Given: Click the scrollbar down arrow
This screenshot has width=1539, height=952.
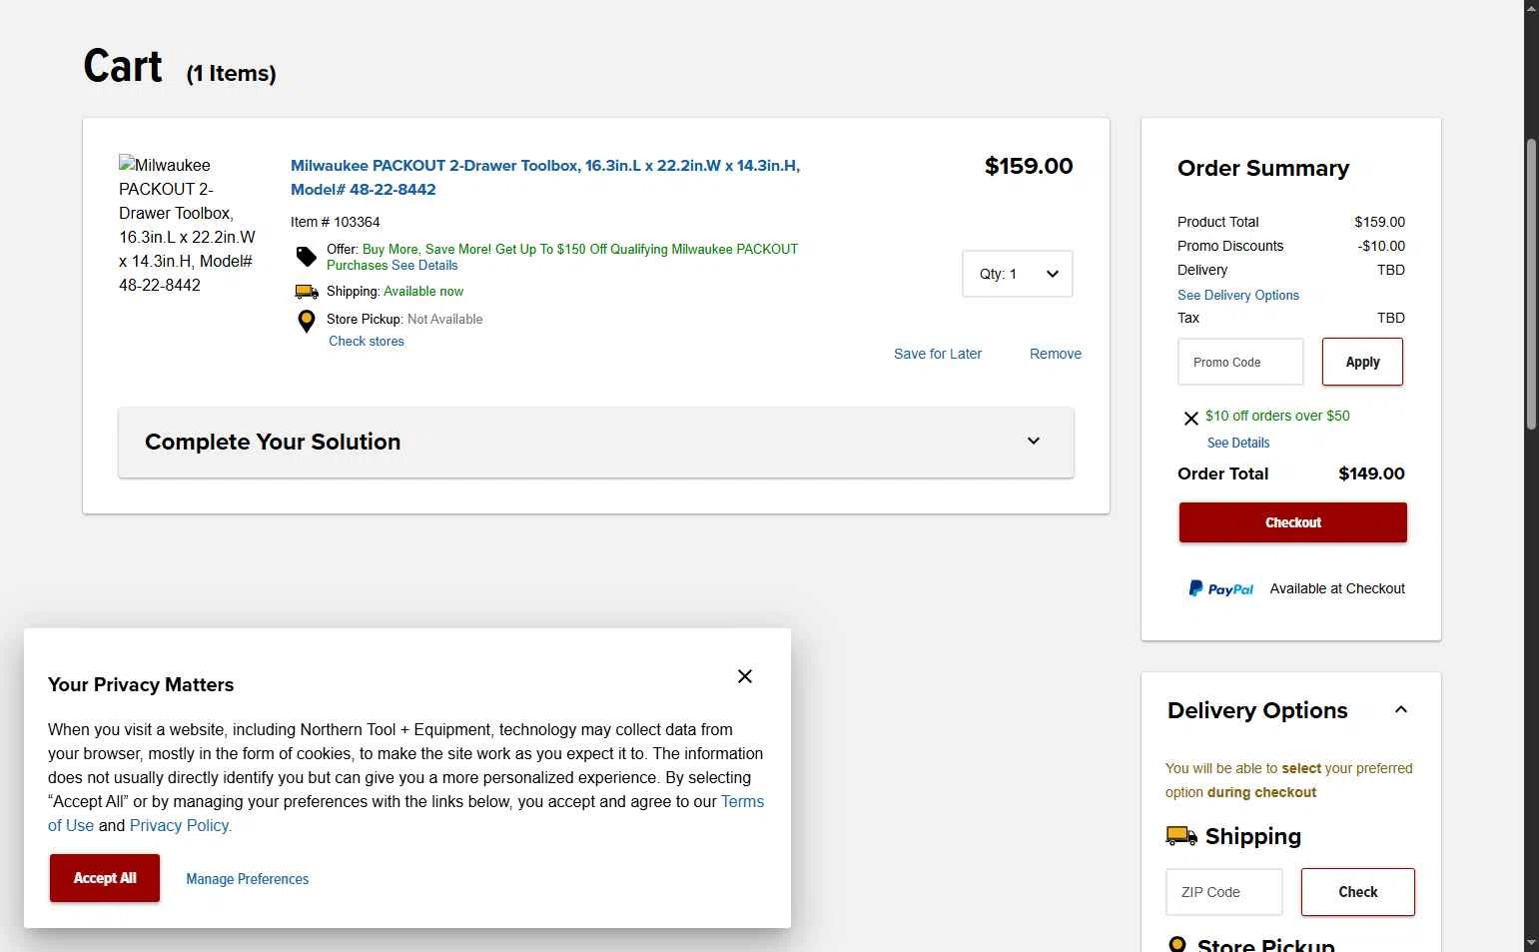Looking at the screenshot, I should tap(1531, 943).
